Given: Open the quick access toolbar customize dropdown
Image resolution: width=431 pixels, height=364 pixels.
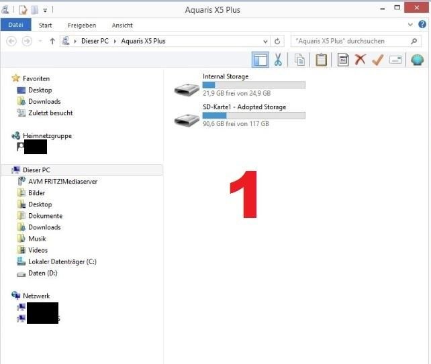Looking at the screenshot, I should point(45,11).
